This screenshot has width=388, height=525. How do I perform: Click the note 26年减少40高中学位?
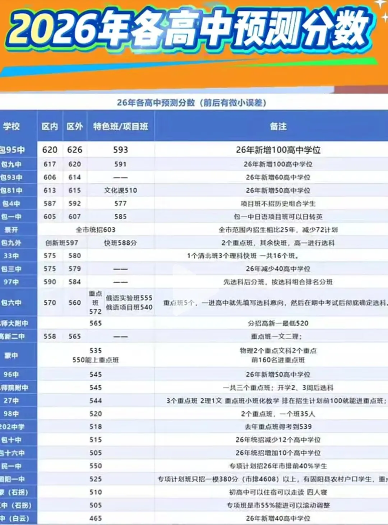278,269
